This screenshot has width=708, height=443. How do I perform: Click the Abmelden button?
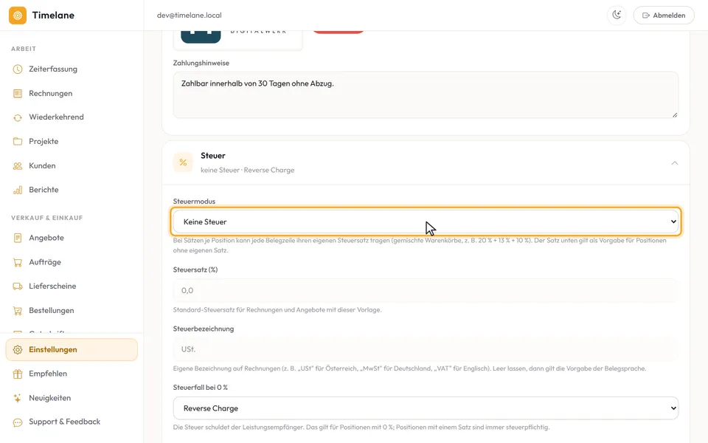point(664,16)
